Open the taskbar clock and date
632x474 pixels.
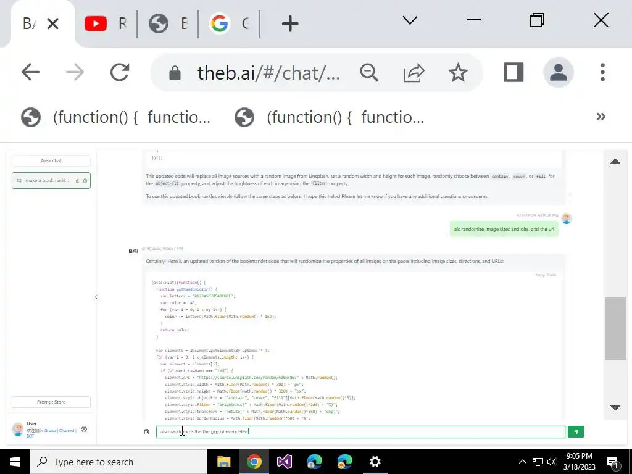click(579, 462)
